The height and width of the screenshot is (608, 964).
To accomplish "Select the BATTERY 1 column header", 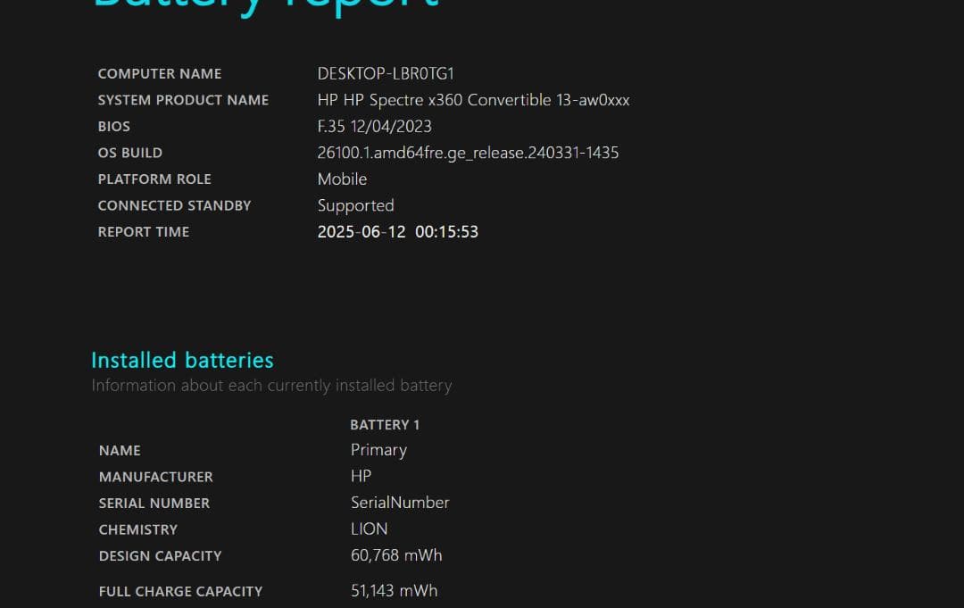I will point(385,424).
